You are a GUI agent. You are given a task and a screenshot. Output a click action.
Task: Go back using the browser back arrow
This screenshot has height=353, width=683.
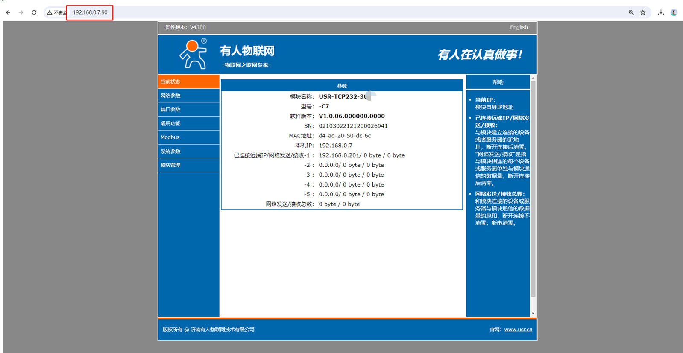tap(8, 12)
